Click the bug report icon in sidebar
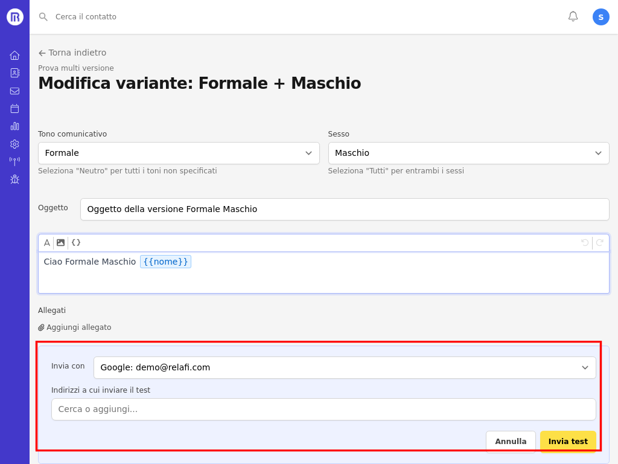618x464 pixels. 14,179
